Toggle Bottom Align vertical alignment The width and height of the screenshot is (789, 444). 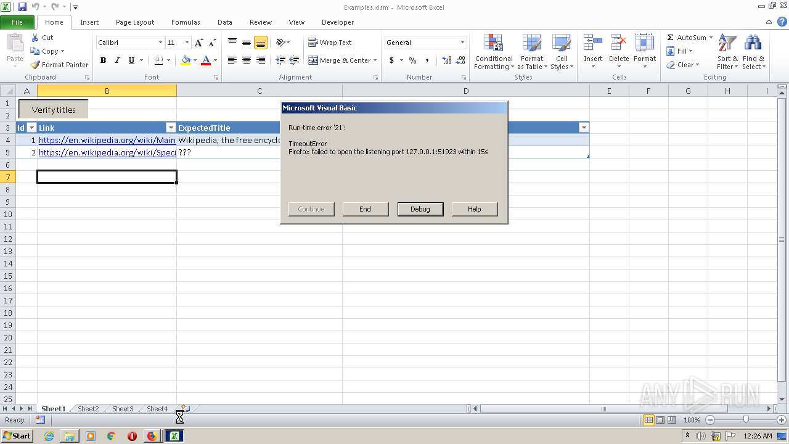(261, 43)
